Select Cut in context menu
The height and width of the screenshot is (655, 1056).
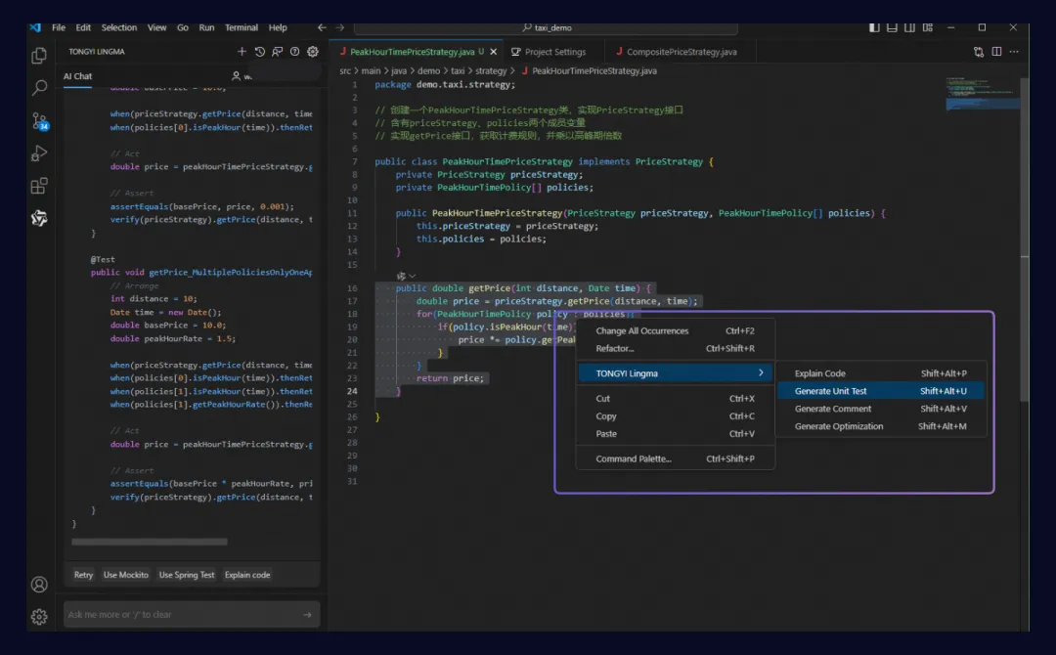click(675, 399)
